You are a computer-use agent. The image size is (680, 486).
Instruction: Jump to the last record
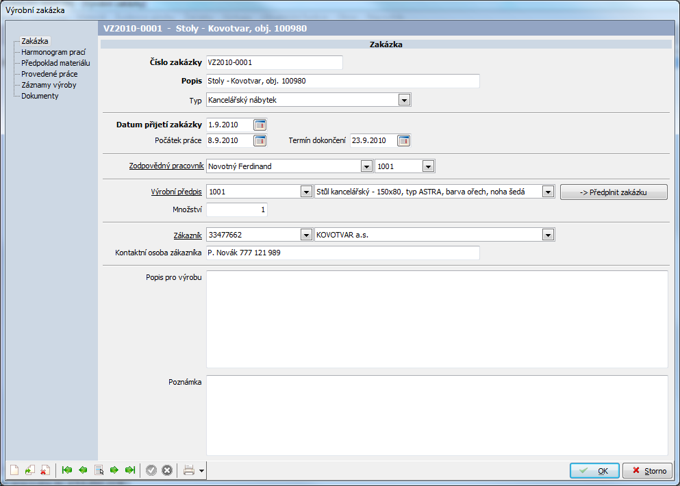(x=130, y=470)
